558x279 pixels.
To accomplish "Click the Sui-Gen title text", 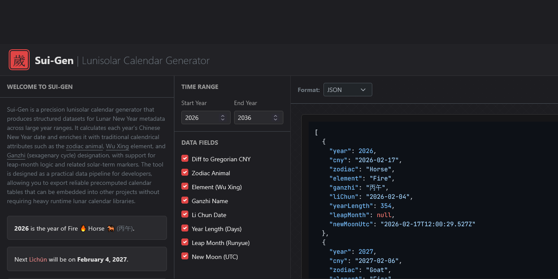I will click(x=54, y=61).
